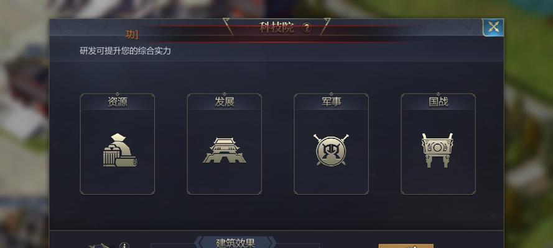553x248 pixels.
Task: Select the 发展 palace building icon
Action: click(x=225, y=150)
